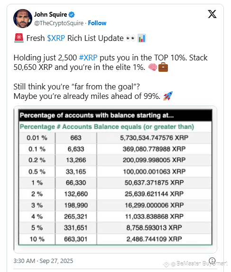Click the X logo icon

[x=212, y=14]
